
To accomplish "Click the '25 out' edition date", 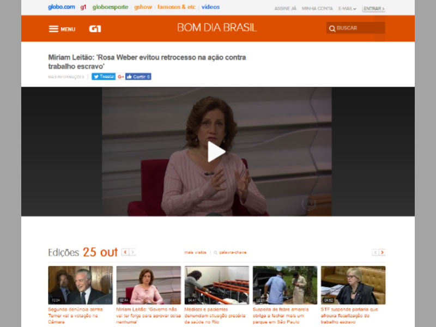I will (100, 252).
